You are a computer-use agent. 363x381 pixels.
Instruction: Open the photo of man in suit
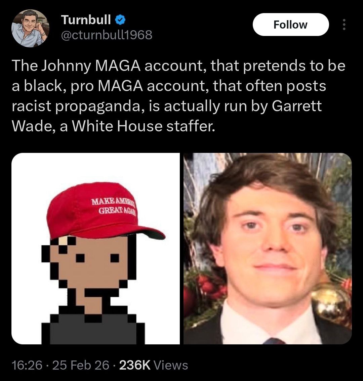click(268, 248)
